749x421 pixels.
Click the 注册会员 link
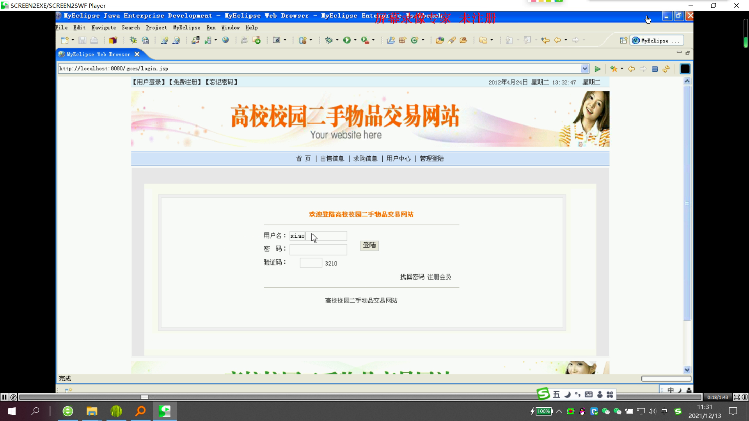pos(439,277)
